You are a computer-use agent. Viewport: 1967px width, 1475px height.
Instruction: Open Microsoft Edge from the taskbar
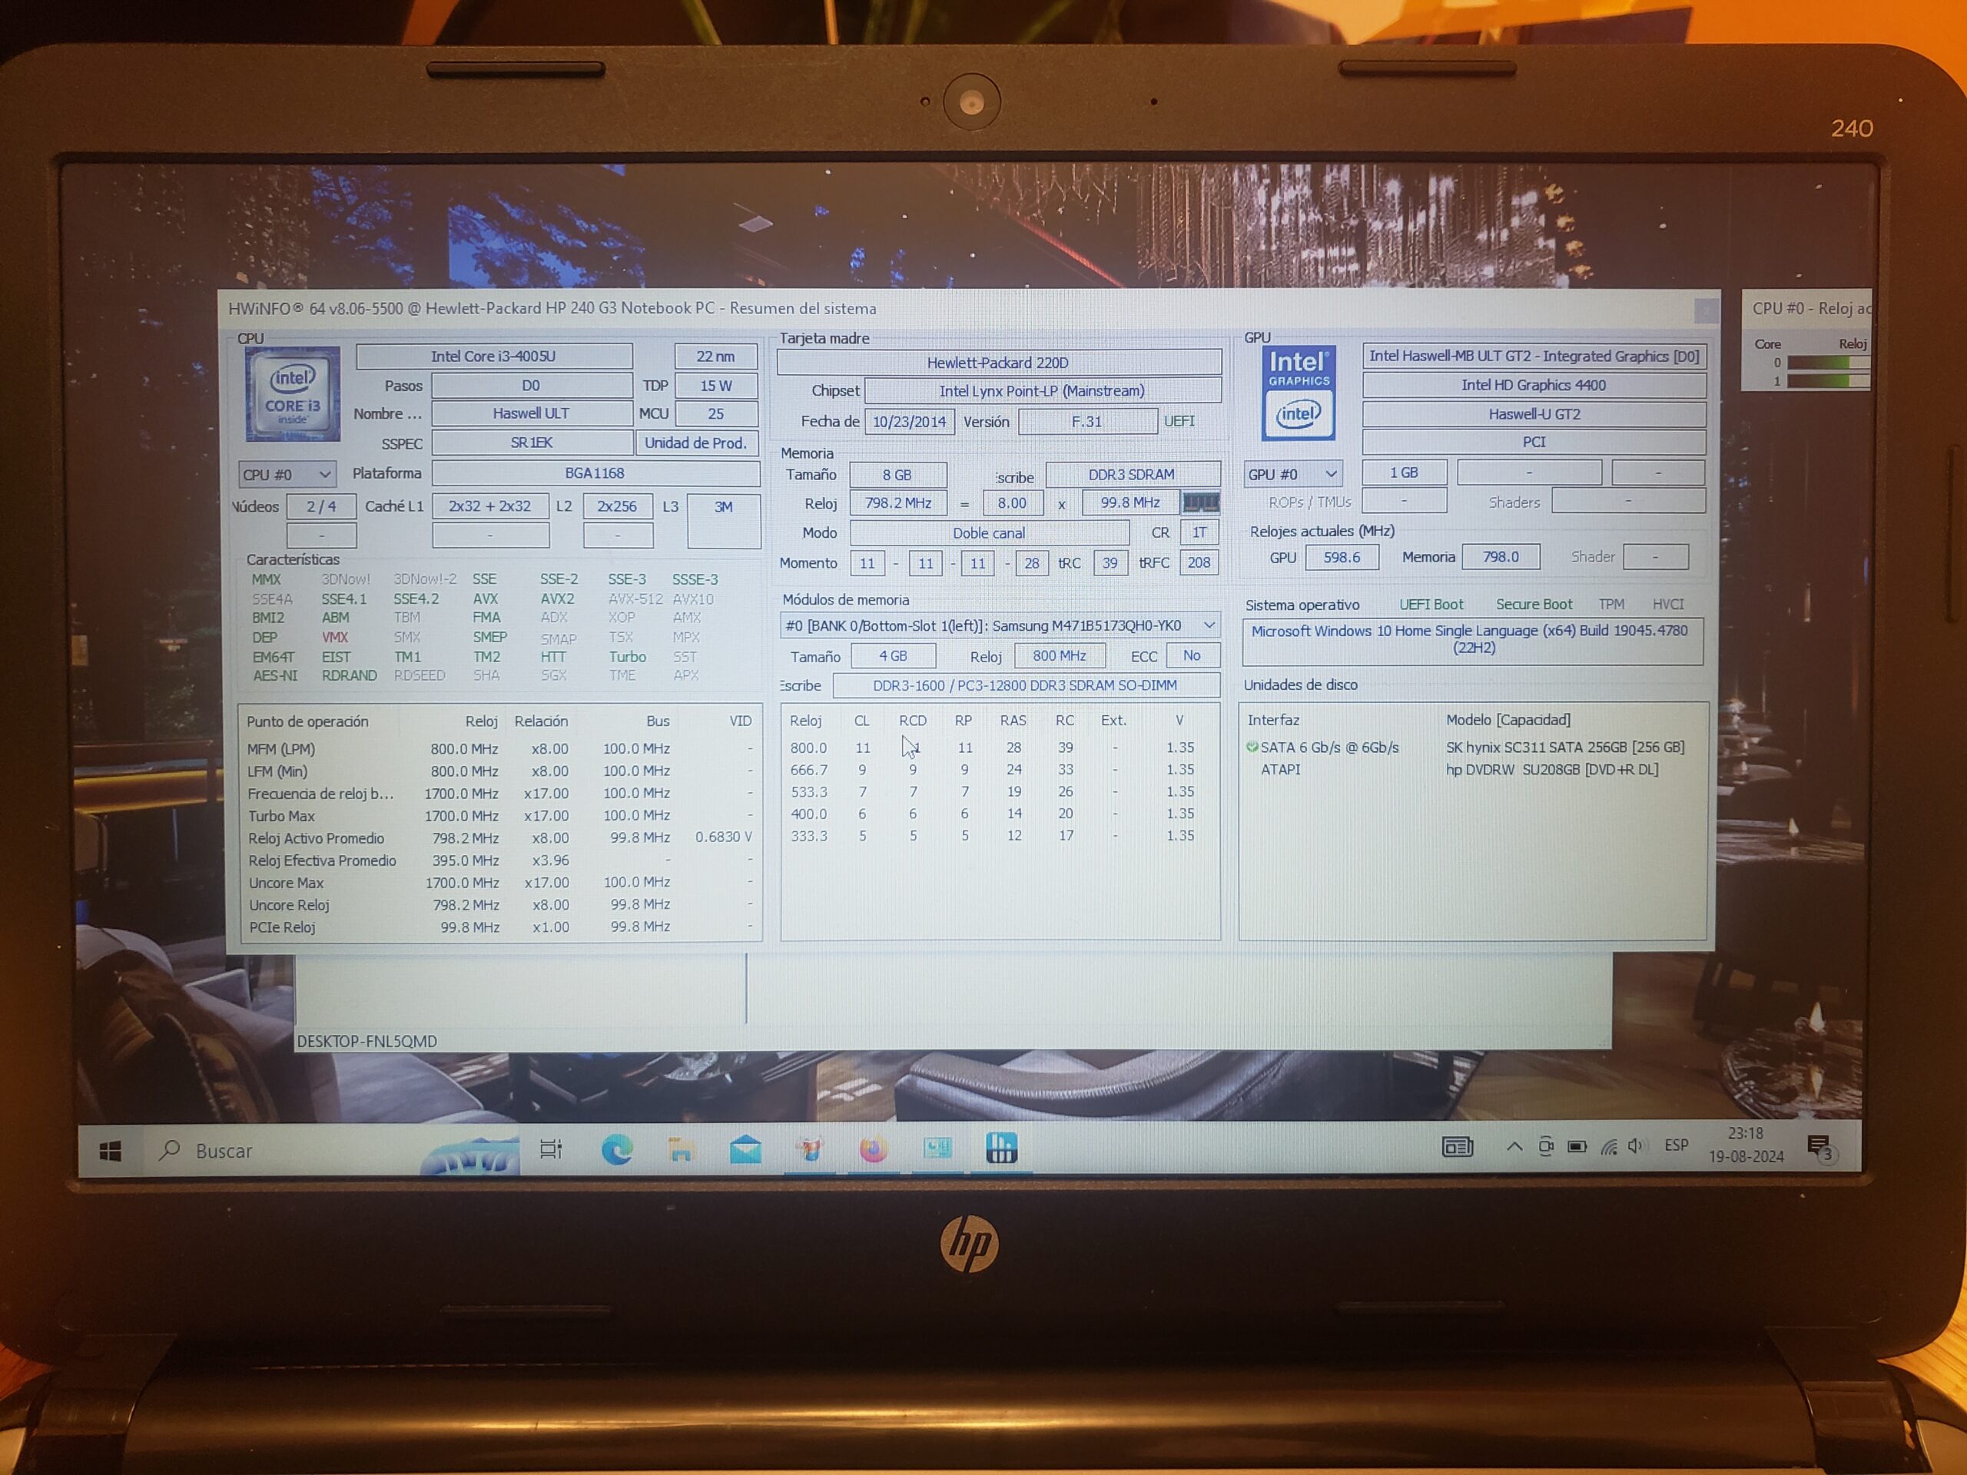(x=616, y=1149)
